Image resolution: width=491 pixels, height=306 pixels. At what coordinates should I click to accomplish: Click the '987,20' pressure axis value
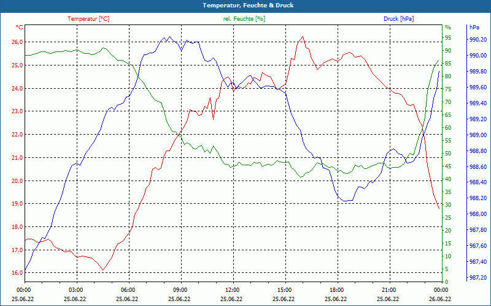(478, 278)
